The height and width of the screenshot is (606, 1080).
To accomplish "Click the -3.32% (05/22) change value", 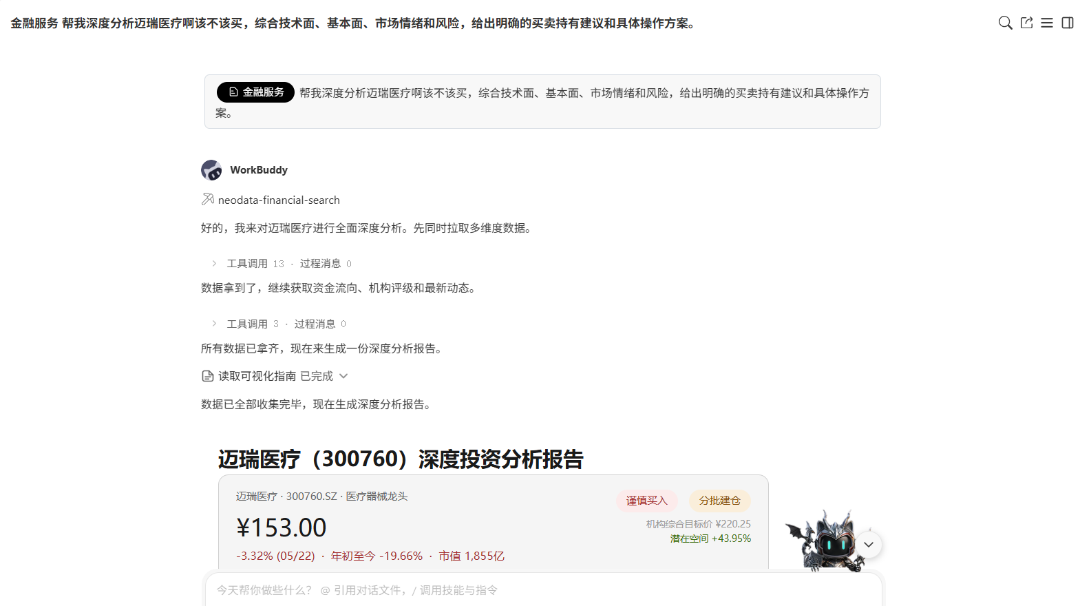I will pos(275,556).
